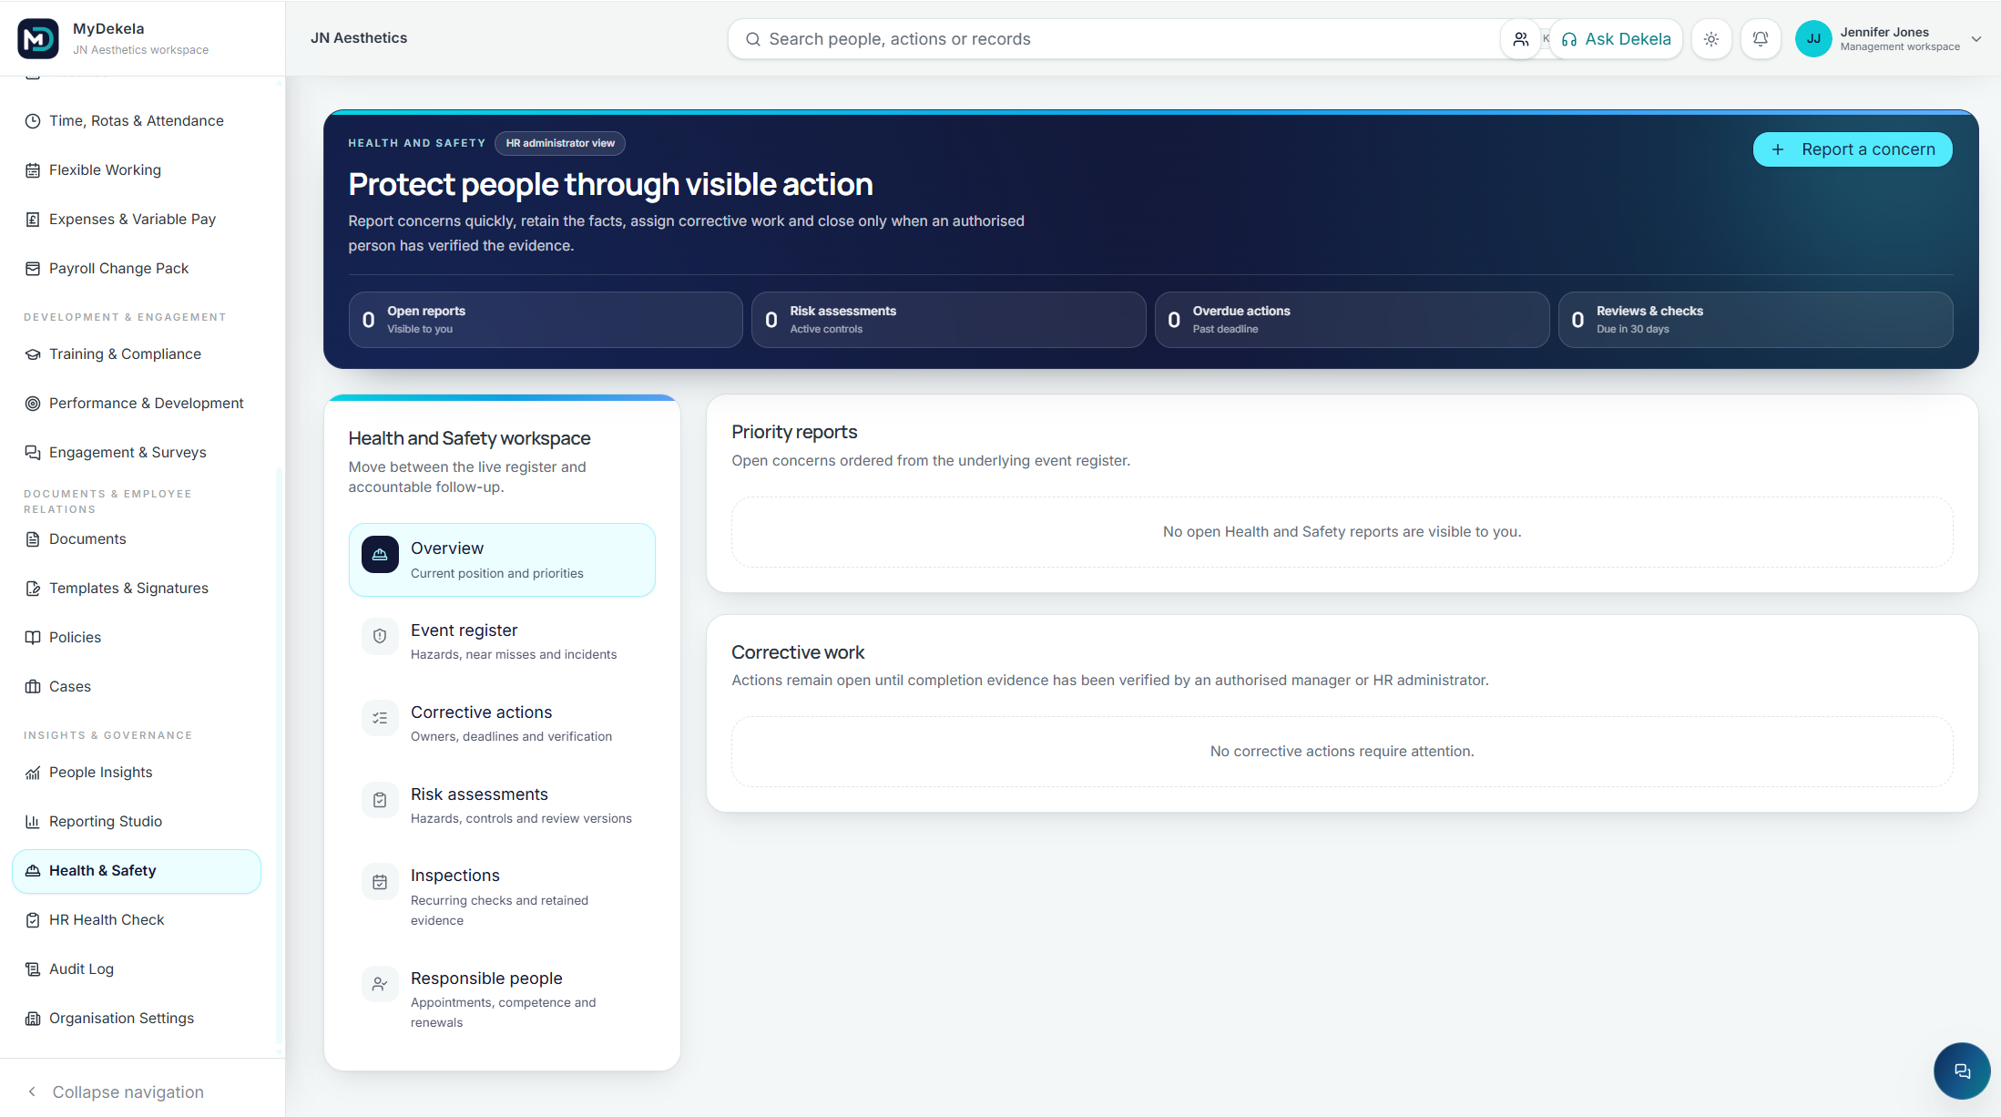Click the Organisation Settings building icon
This screenshot has height=1117, width=2001.
click(x=33, y=1019)
